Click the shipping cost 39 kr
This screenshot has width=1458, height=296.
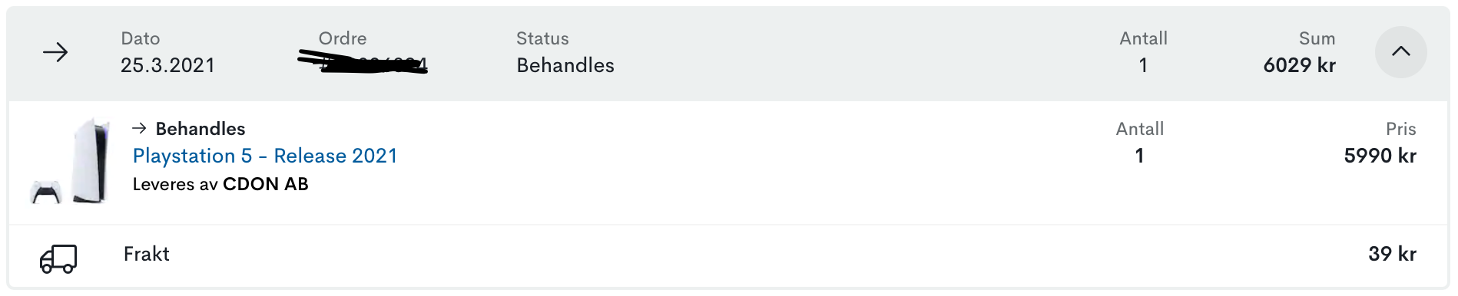click(1392, 254)
